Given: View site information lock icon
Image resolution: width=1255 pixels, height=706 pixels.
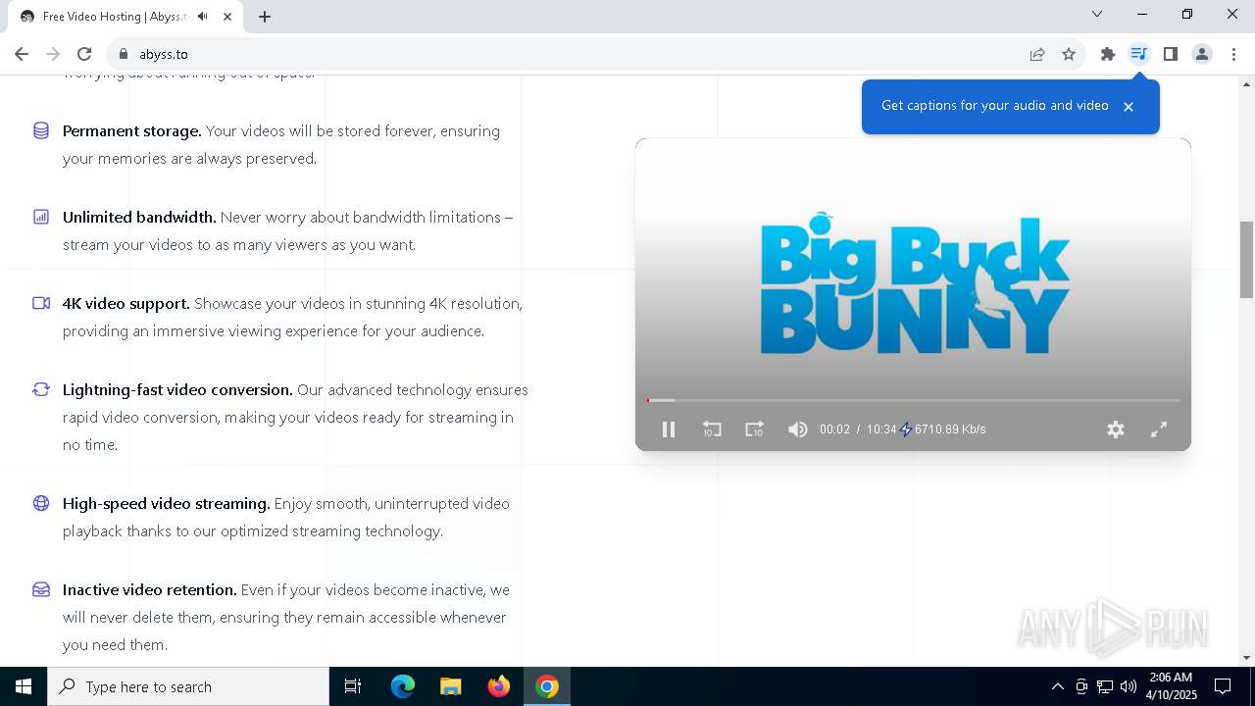Looking at the screenshot, I should coord(124,54).
